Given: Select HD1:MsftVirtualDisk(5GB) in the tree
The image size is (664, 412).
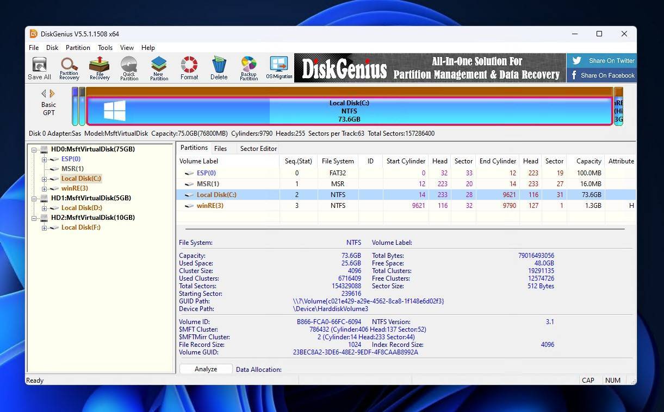Looking at the screenshot, I should pyautogui.click(x=91, y=198).
